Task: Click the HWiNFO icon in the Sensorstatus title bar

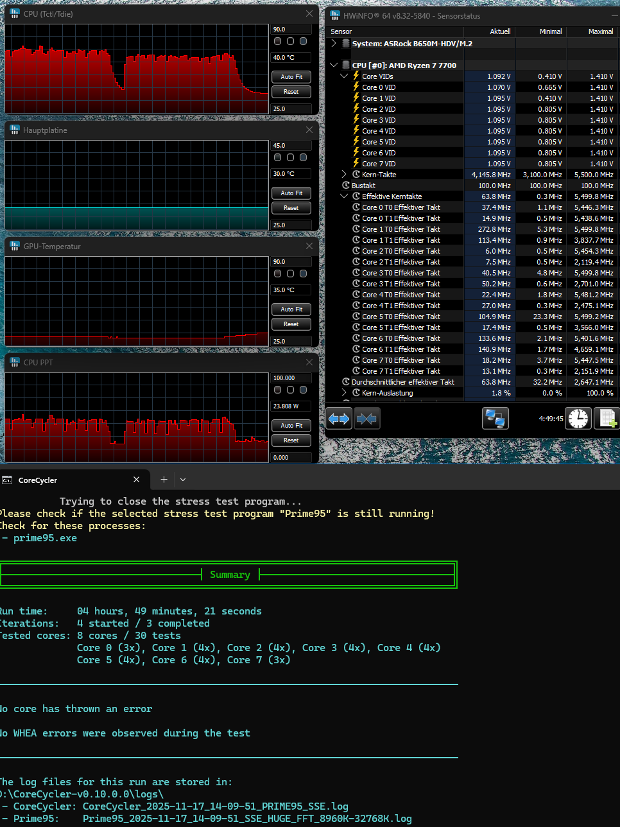Action: click(334, 15)
